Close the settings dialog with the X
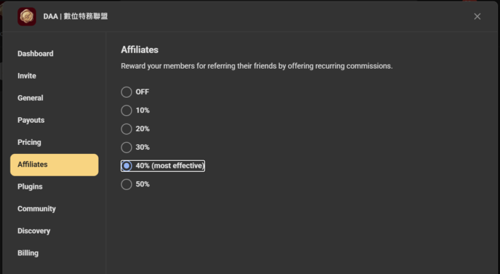The height and width of the screenshot is (274, 500). click(x=477, y=16)
